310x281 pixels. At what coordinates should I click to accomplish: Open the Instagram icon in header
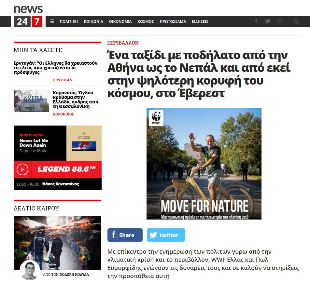280,21
